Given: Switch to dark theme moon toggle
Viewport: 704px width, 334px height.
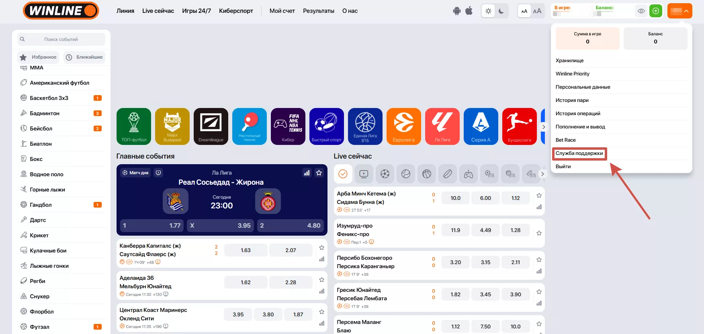Looking at the screenshot, I should pyautogui.click(x=501, y=11).
